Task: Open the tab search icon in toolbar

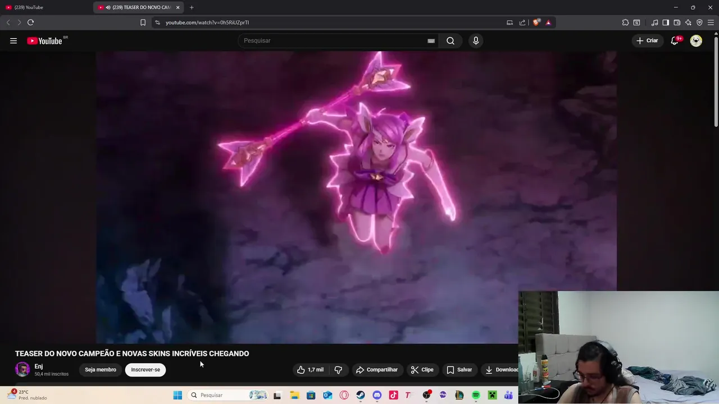Action: pyautogui.click(x=636, y=22)
